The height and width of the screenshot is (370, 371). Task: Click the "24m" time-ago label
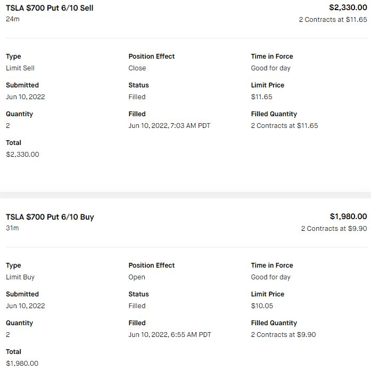click(12, 19)
